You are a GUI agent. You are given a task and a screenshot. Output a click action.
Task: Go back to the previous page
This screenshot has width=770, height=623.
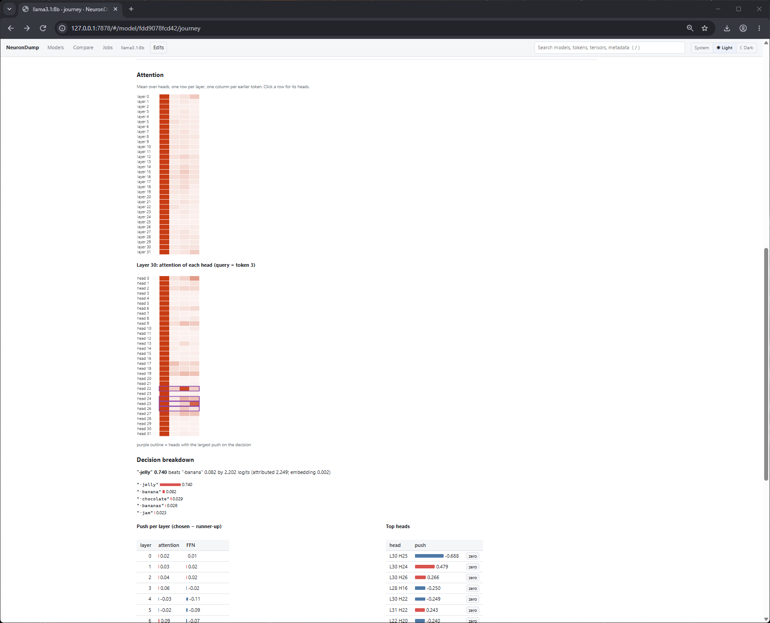point(11,28)
